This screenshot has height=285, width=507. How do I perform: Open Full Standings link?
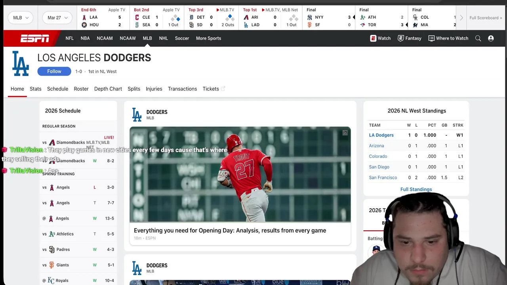click(x=416, y=189)
